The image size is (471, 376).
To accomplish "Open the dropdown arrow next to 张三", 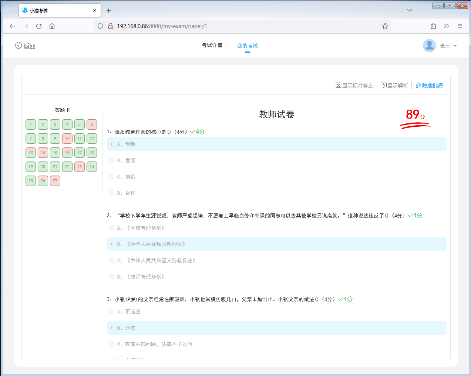I will 455,45.
